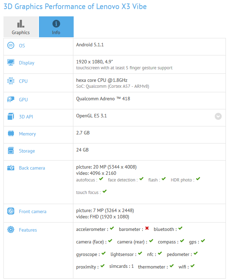The image size is (229, 280).
Task: Click the bluetooth green checkmark
Action: (x=180, y=228)
